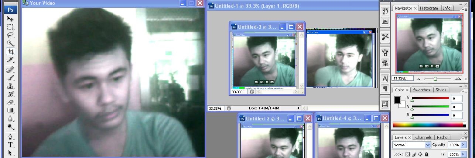Click the B blue color slider
The height and width of the screenshot is (158, 475).
pyautogui.click(x=430, y=115)
